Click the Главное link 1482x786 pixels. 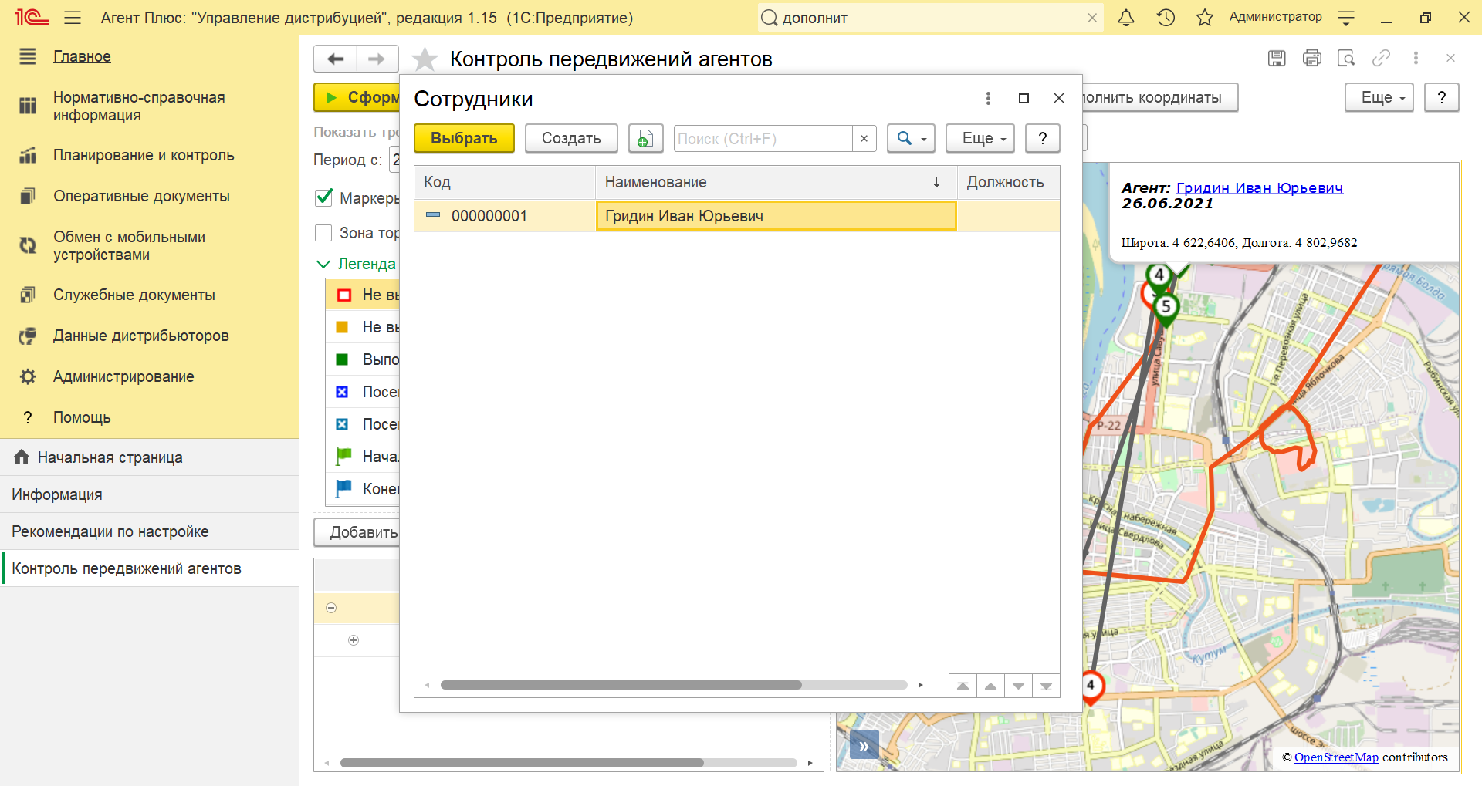coord(82,56)
